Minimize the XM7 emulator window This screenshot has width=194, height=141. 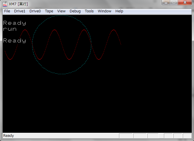point(166,3)
